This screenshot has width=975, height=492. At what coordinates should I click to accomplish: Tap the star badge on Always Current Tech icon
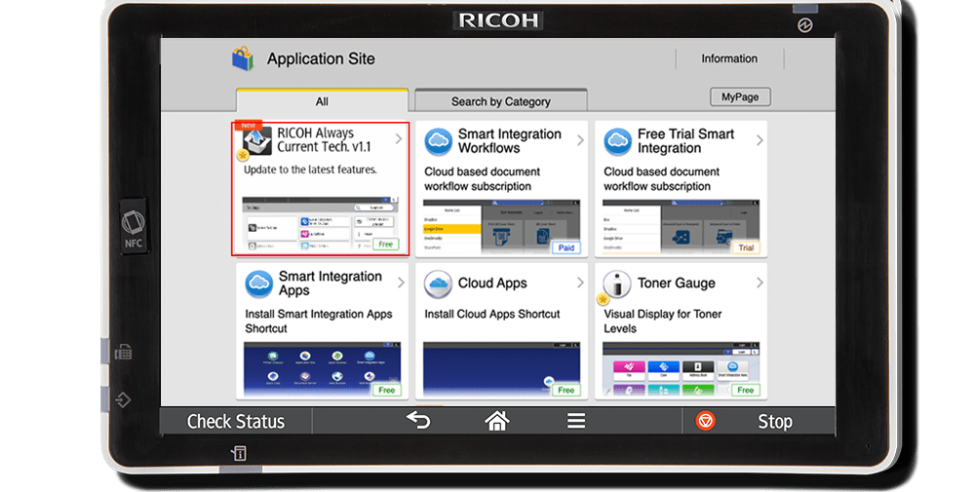(x=243, y=155)
